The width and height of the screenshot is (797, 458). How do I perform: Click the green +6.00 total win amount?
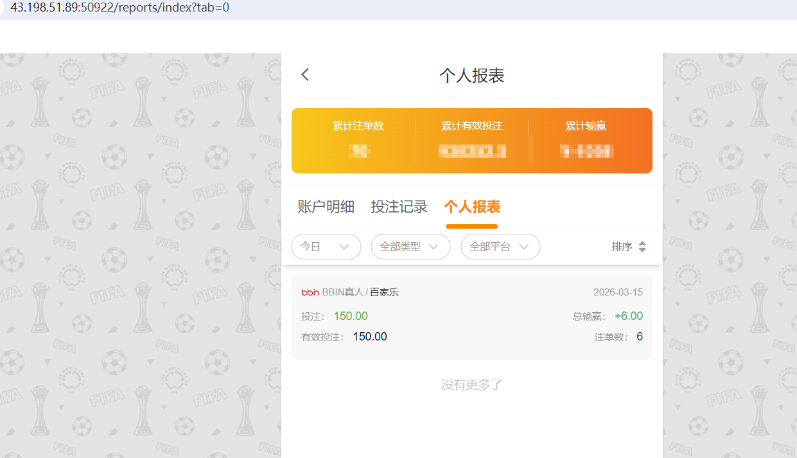629,315
